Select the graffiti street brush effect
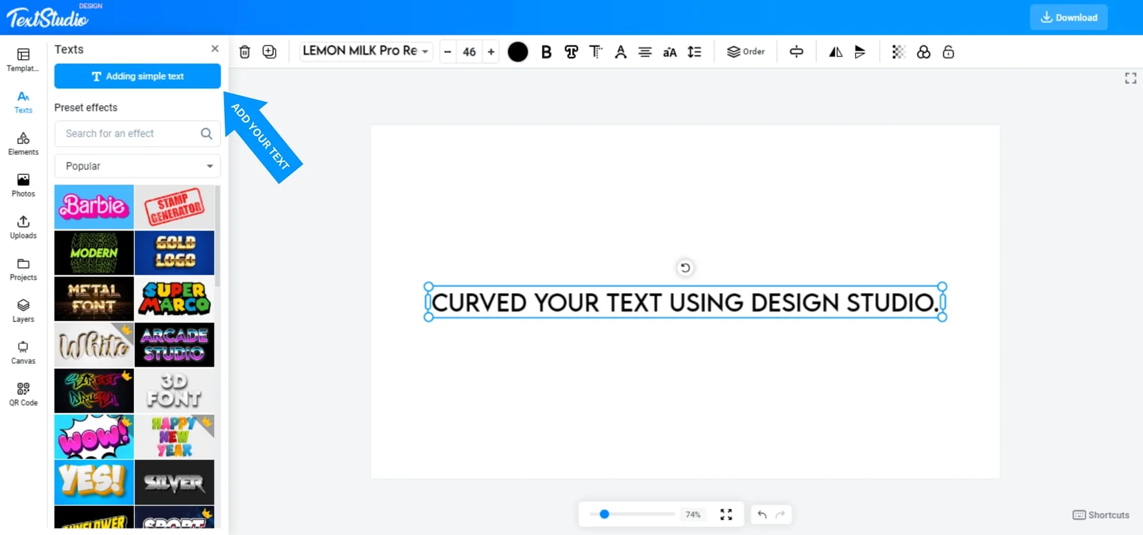Screen dimensions: 1143x535 94,391
